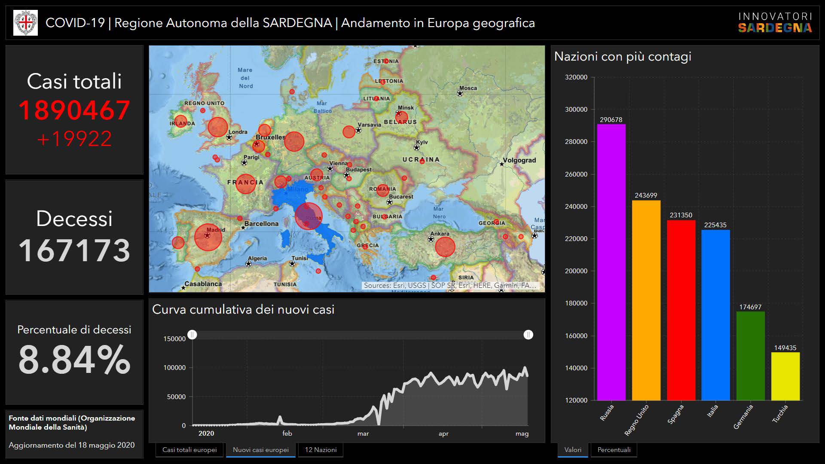
Task: Click the red circle over United Kingdom
Action: point(217,127)
